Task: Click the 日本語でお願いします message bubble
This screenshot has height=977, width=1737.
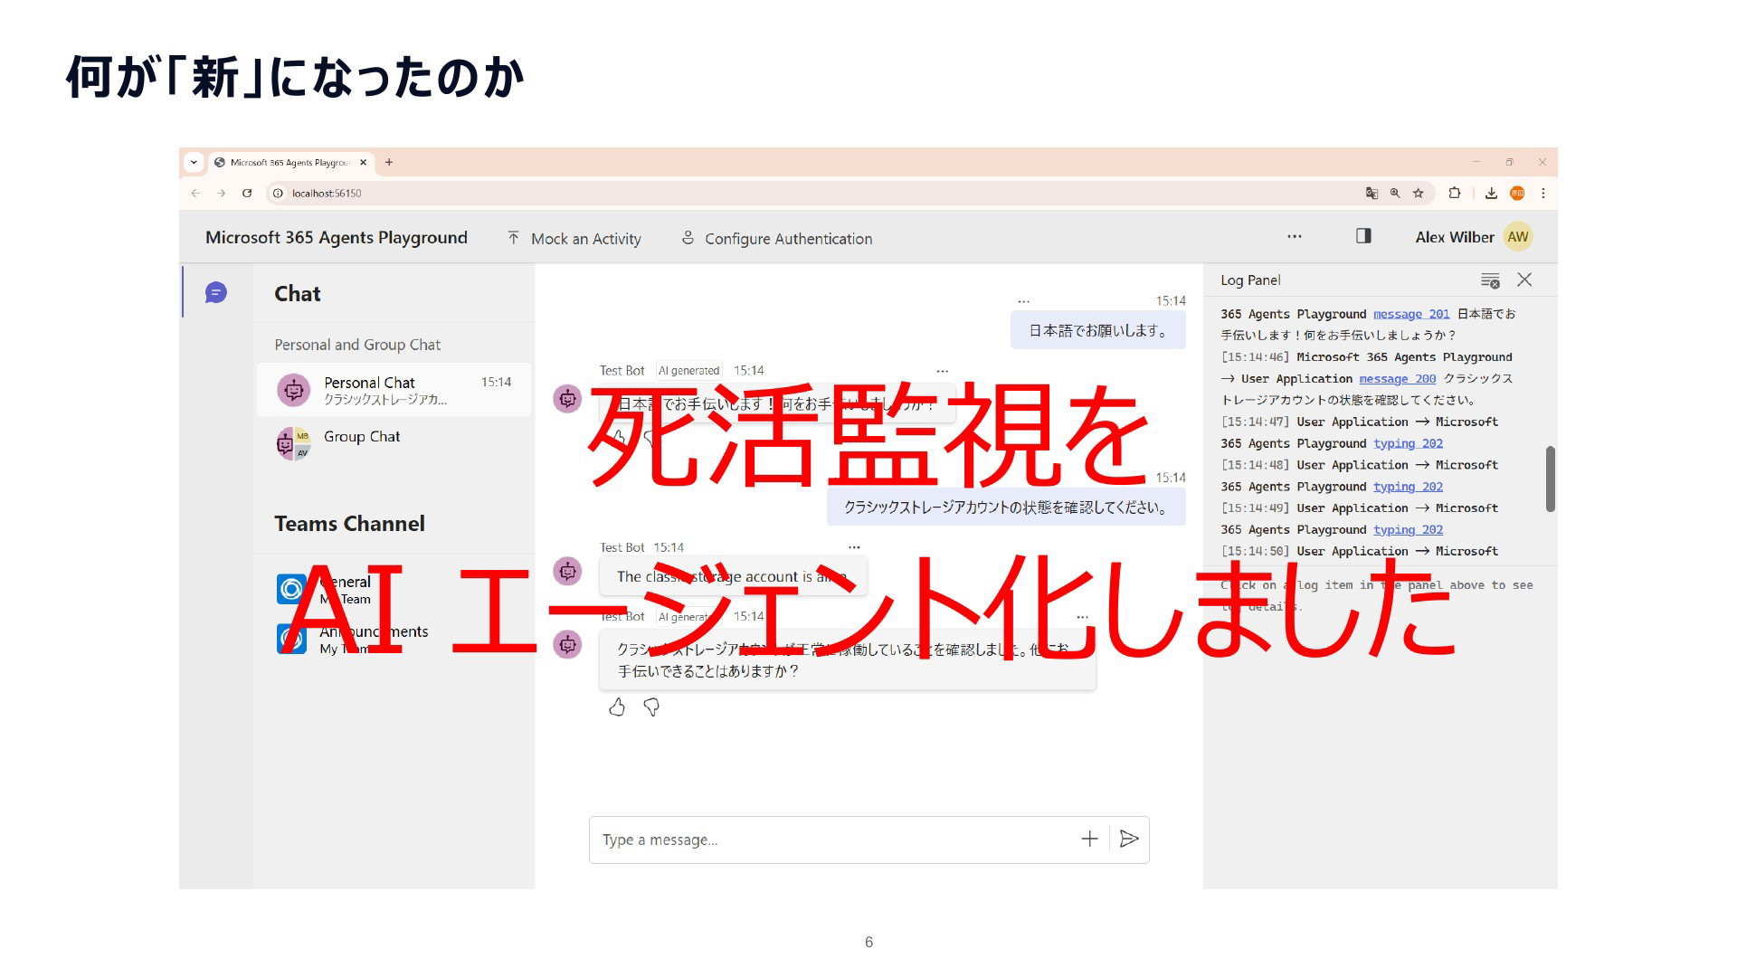Action: (x=1098, y=331)
